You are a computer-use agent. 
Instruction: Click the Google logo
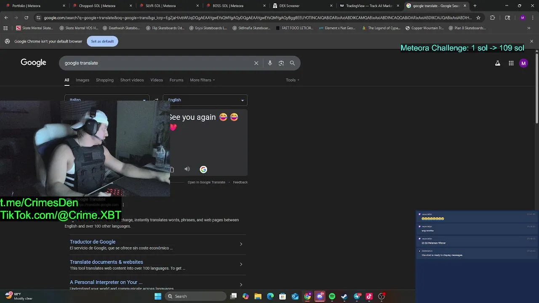(33, 63)
